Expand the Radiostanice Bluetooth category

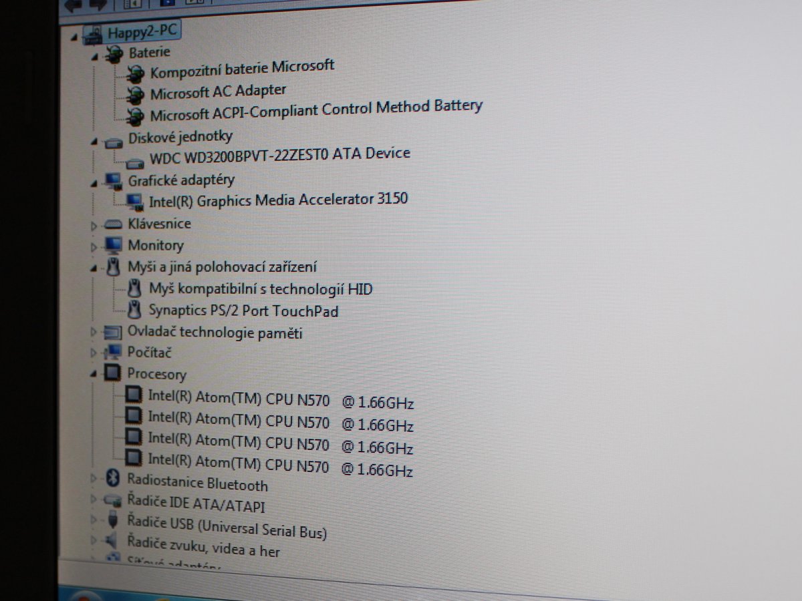click(x=94, y=477)
